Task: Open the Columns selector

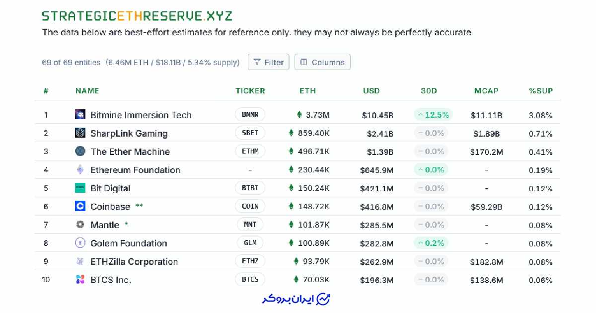Action: (x=322, y=62)
